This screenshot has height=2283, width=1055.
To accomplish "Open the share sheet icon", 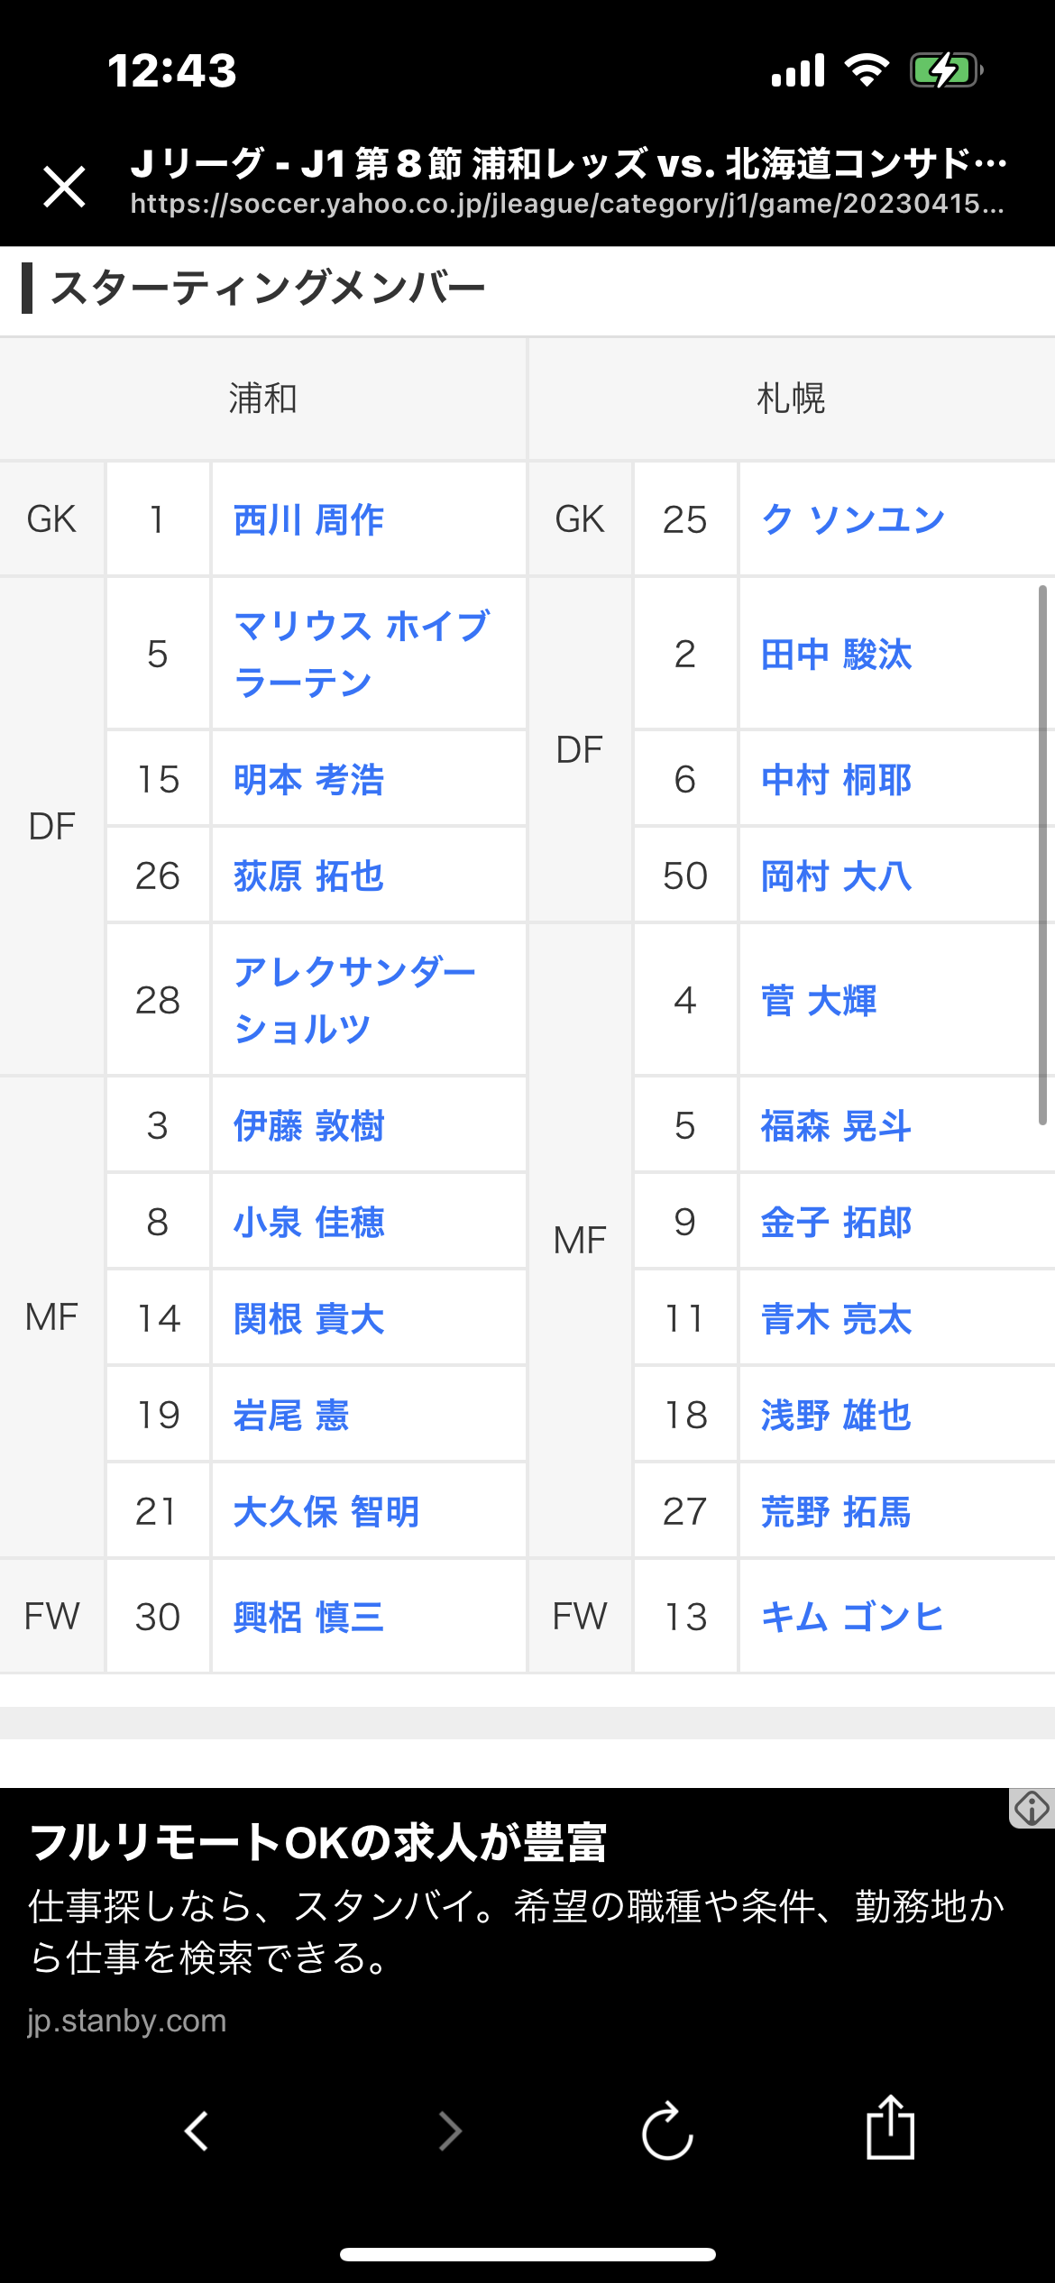I will click(890, 2127).
